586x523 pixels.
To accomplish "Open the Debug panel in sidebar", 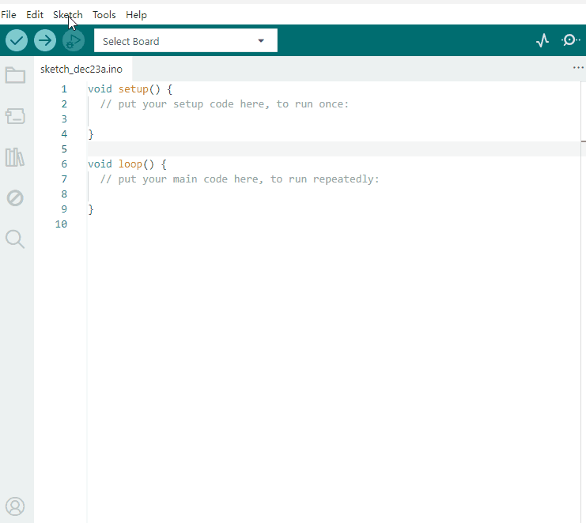I will (15, 198).
